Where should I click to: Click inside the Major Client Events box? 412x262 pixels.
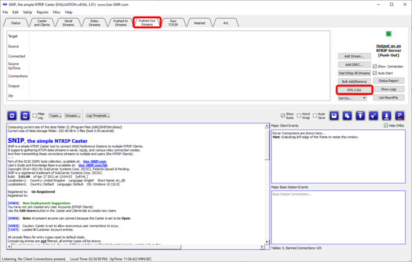pyautogui.click(x=338, y=157)
